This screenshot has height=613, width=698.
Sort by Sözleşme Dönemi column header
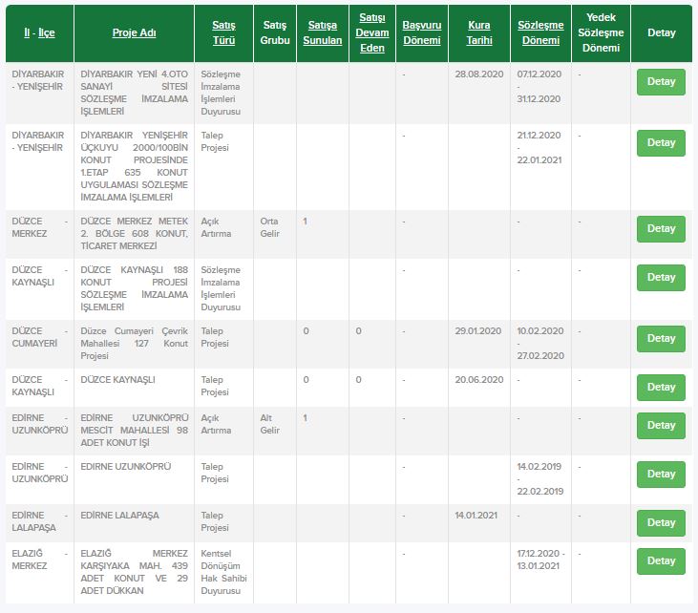[540, 33]
